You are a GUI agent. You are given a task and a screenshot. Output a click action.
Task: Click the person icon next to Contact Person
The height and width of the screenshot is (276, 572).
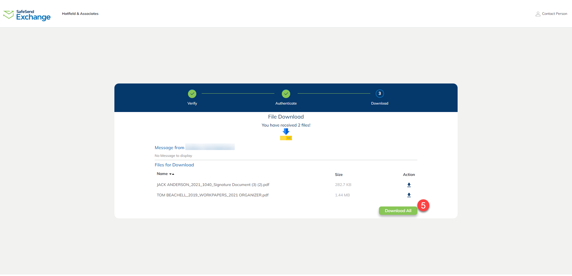pos(538,14)
